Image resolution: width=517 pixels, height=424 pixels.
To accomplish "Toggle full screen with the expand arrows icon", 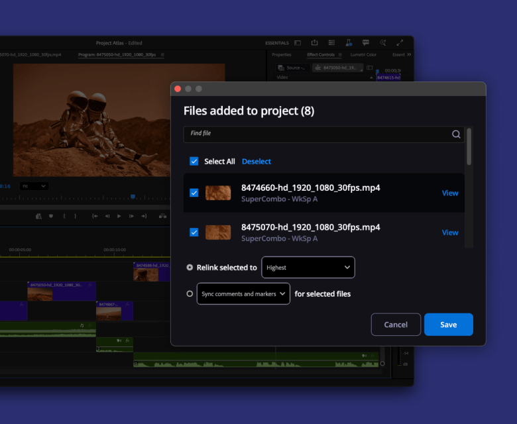I will tap(400, 43).
